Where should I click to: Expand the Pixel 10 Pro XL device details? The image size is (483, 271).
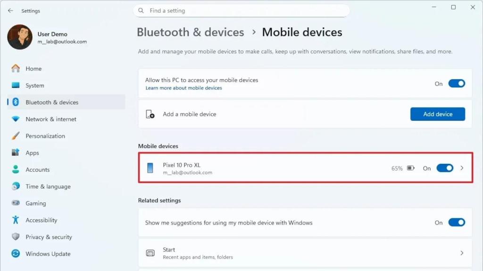click(x=462, y=168)
